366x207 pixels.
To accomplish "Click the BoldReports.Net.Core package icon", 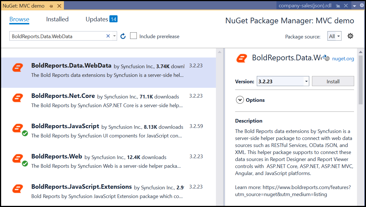I will (x=17, y=98).
